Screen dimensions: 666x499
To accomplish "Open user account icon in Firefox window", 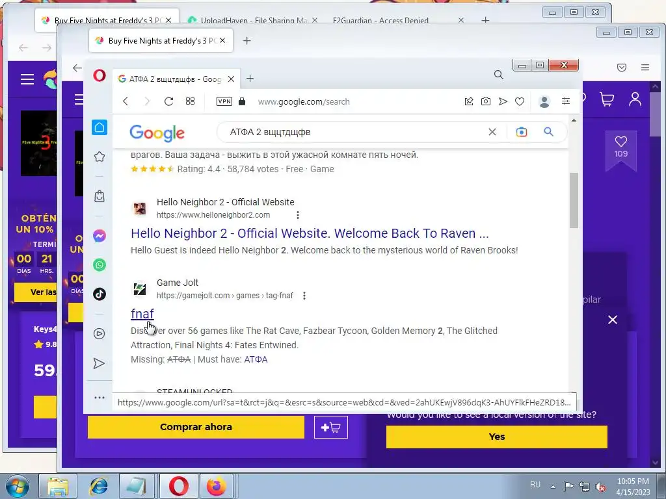I will (x=635, y=99).
